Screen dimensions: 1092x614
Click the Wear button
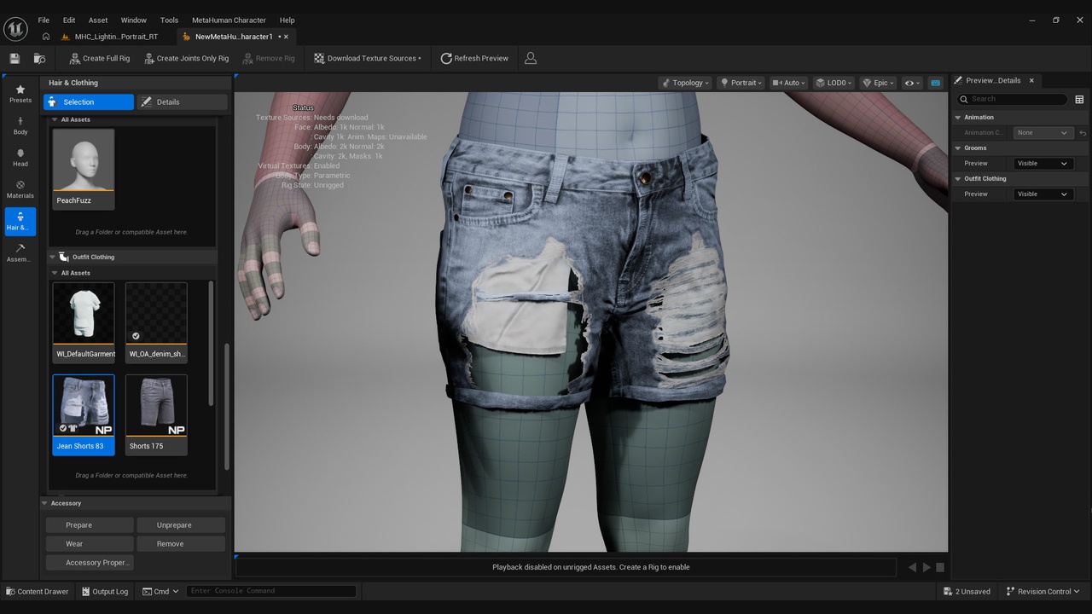tap(90, 543)
